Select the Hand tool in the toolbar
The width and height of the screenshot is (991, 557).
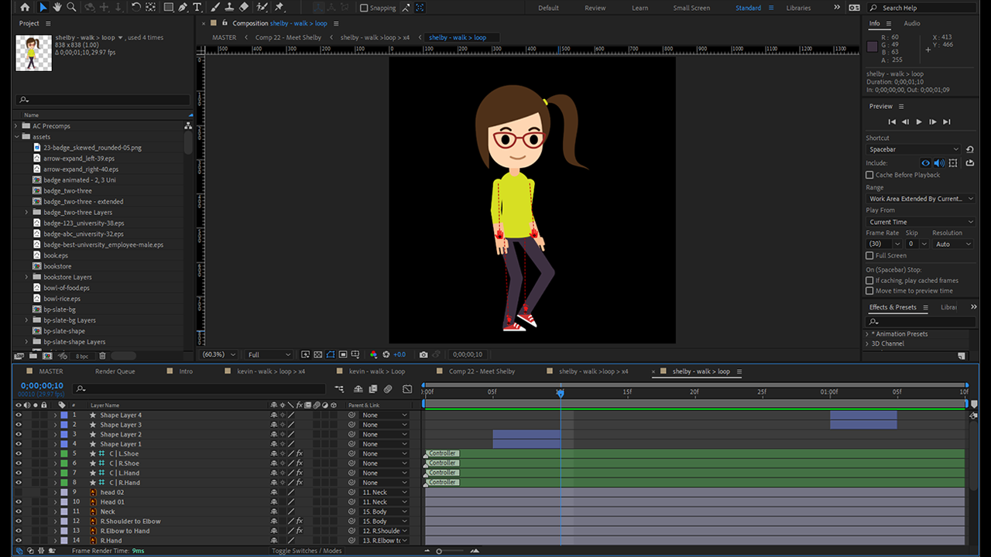pos(57,7)
